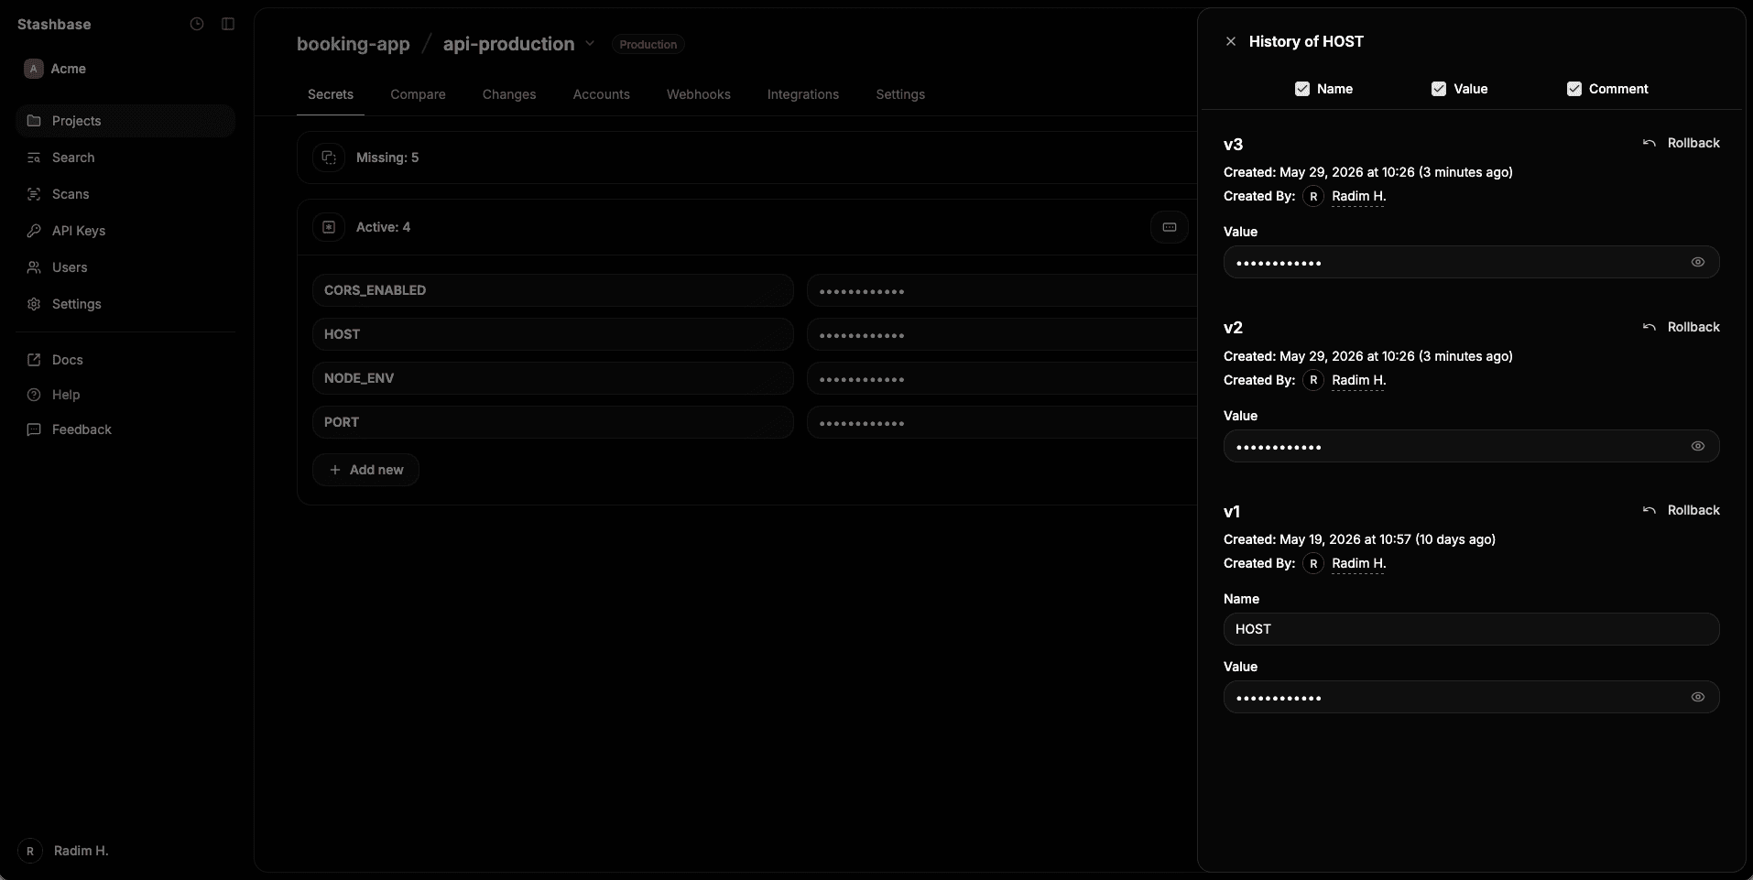
Task: Expand the api-production environment dropdown
Action: point(590,44)
